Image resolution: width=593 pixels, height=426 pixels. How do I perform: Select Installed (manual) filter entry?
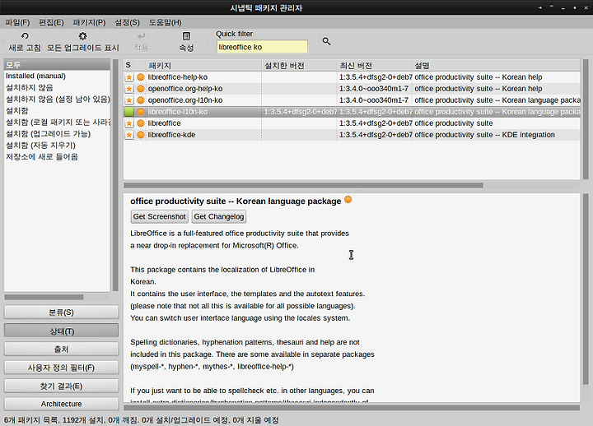[57, 76]
